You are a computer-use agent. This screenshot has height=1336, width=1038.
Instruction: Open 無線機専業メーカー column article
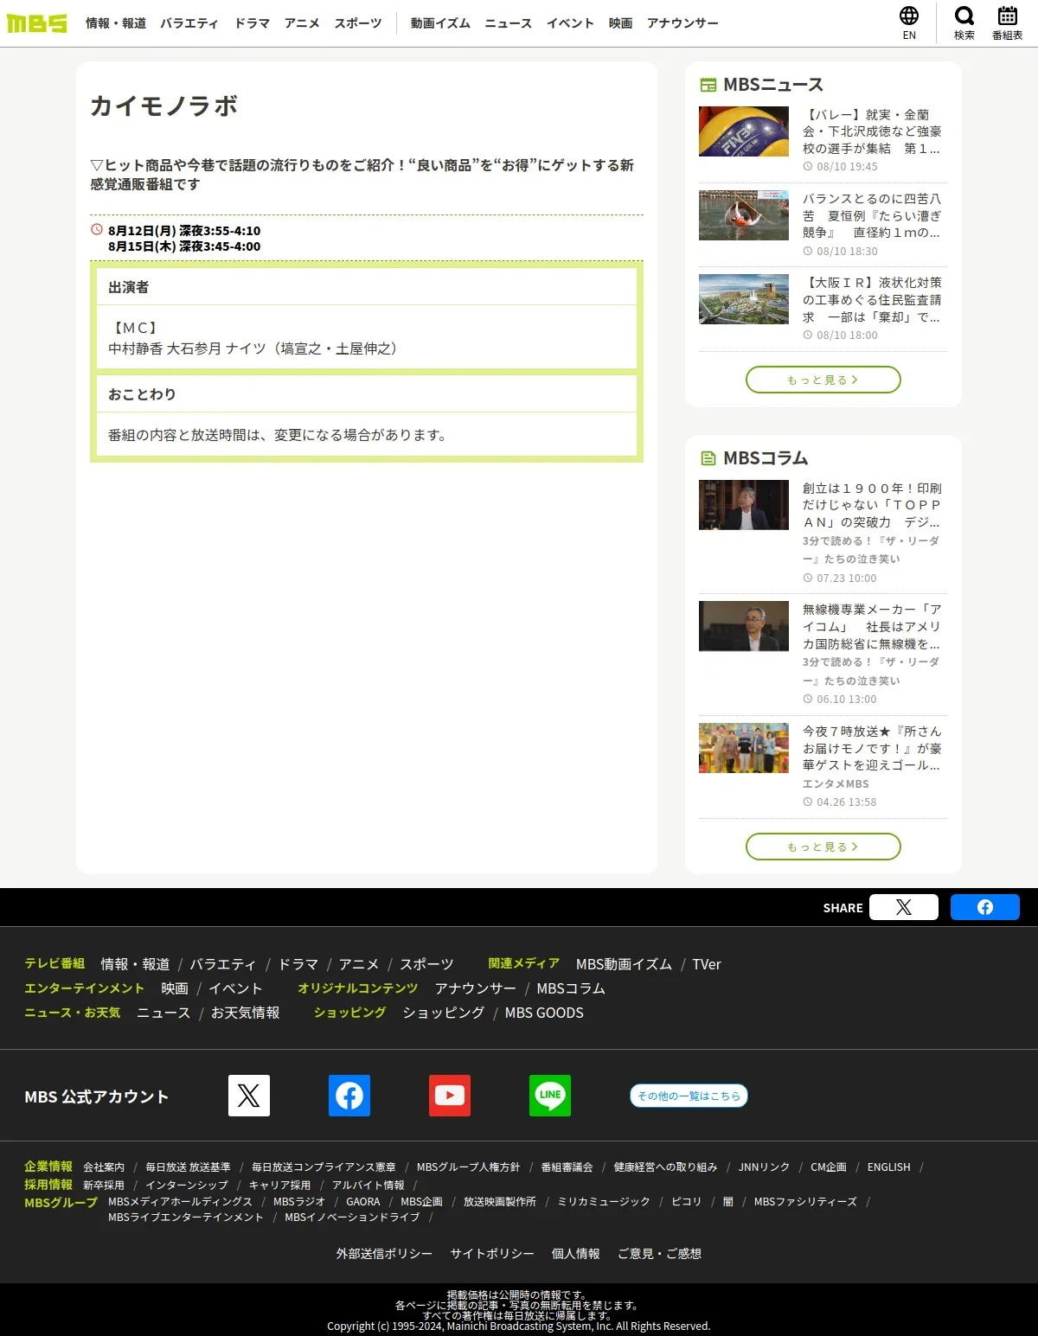[x=872, y=626]
